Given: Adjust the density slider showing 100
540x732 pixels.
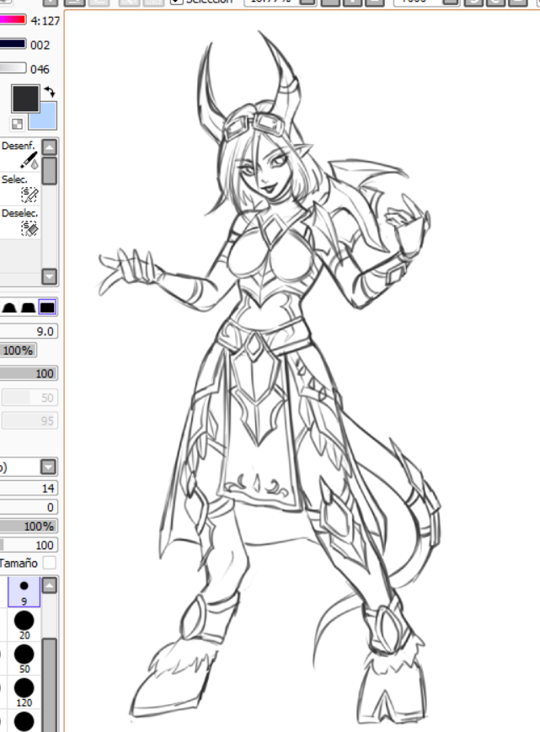Looking at the screenshot, I should pos(29,373).
